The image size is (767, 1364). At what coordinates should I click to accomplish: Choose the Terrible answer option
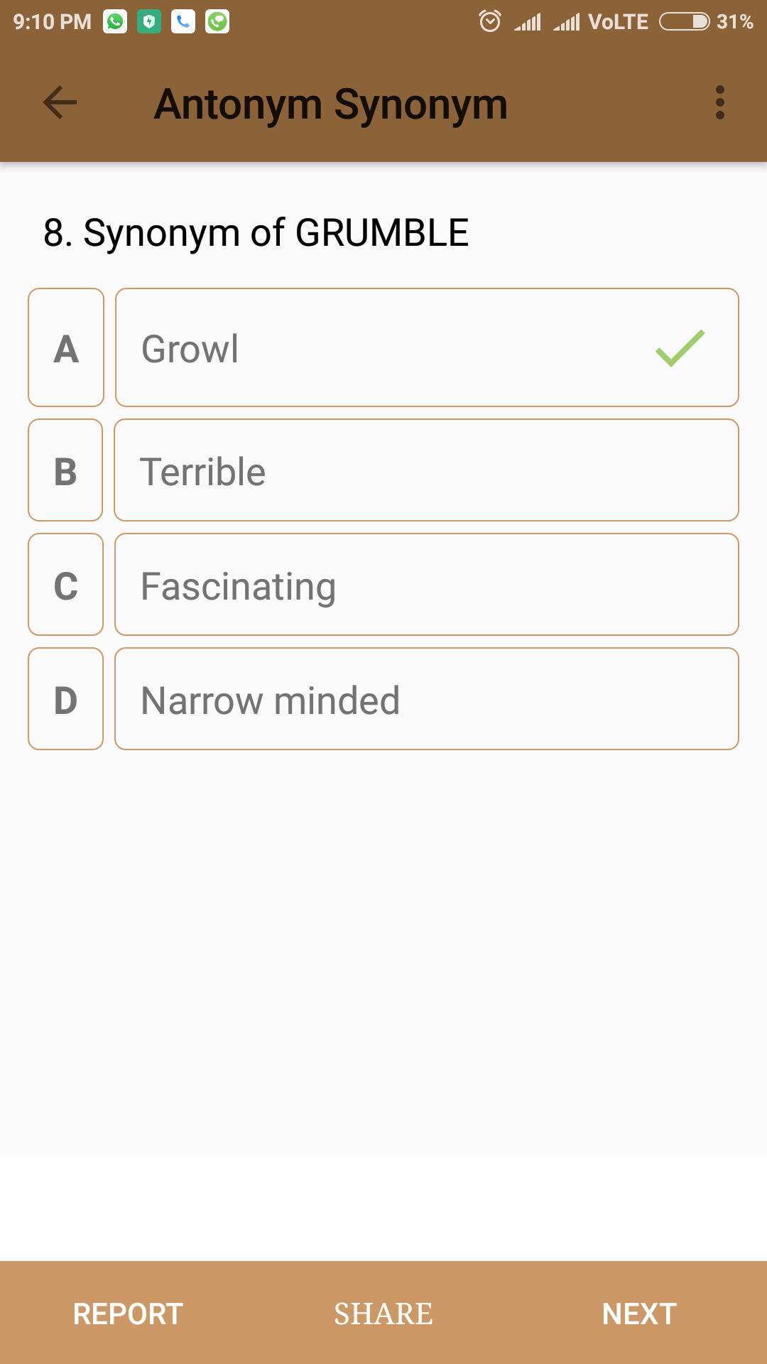click(427, 470)
